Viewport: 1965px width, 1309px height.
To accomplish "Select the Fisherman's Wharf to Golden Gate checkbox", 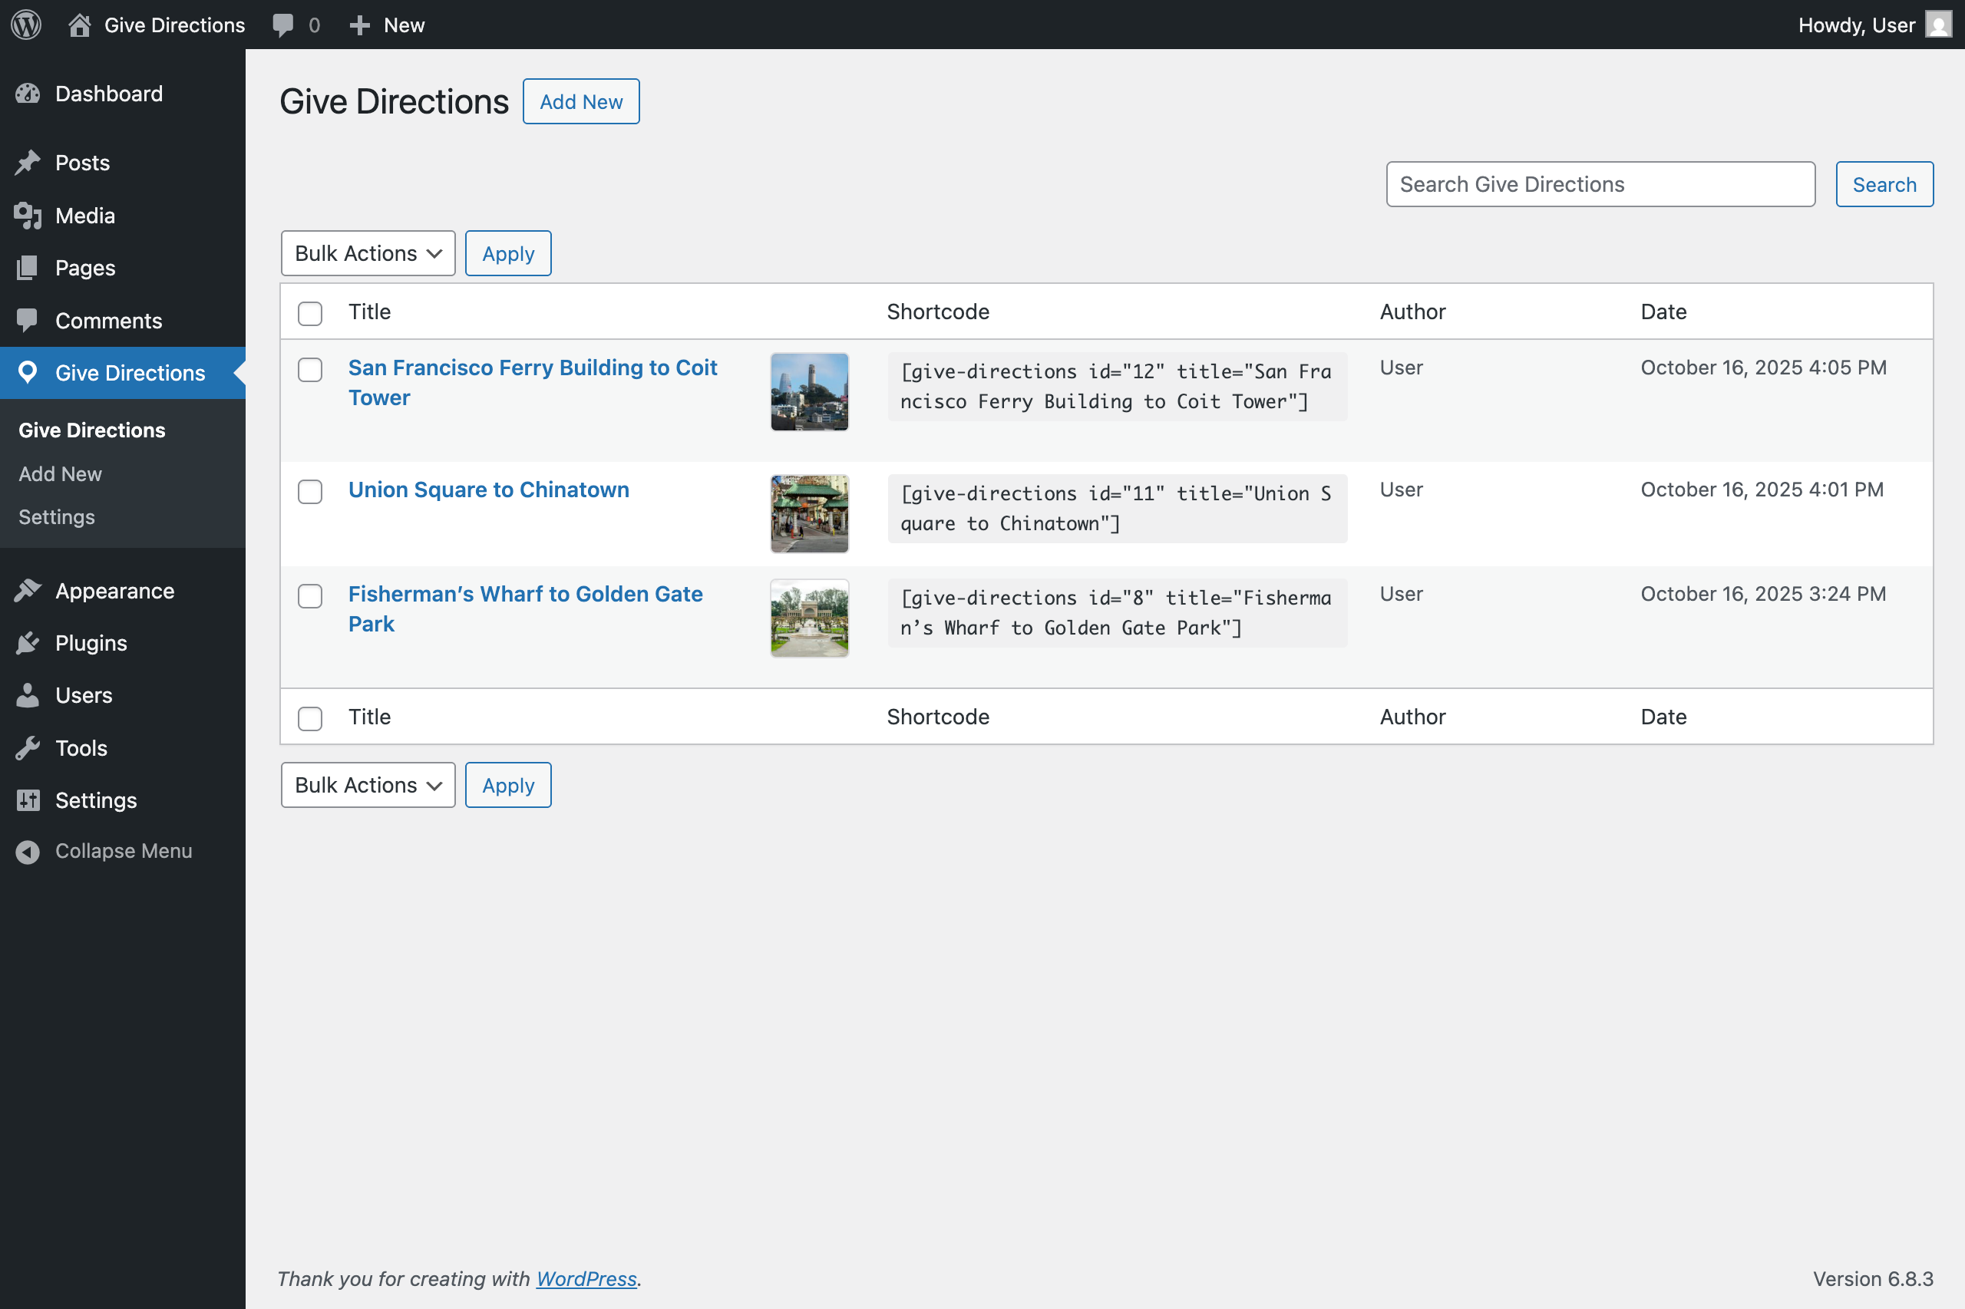I will (310, 596).
